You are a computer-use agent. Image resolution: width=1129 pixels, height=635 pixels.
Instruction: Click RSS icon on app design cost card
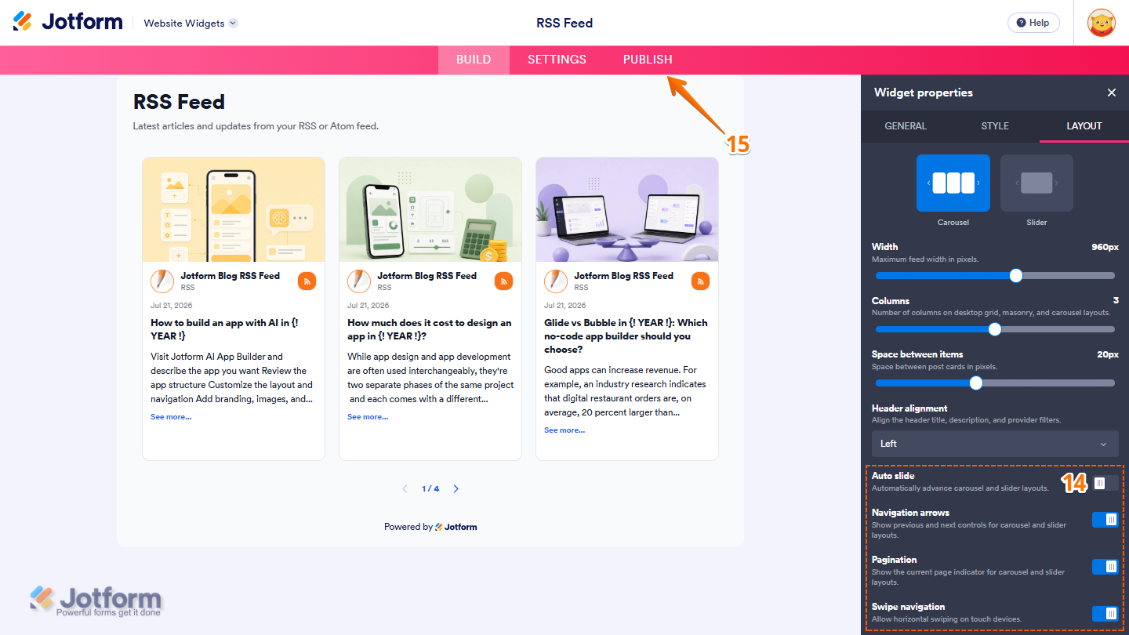pyautogui.click(x=504, y=281)
